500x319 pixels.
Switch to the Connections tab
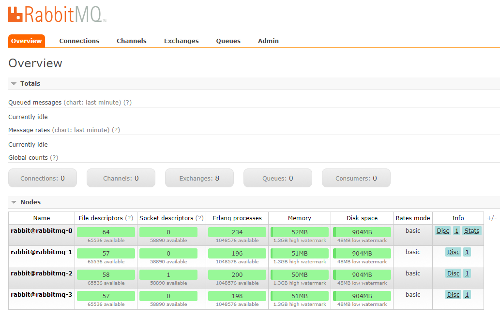pos(79,41)
